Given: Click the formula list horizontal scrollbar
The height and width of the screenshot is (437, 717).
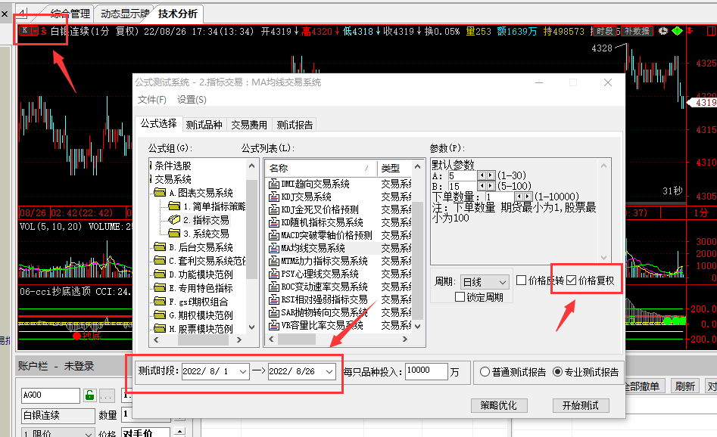Looking at the screenshot, I should [338, 339].
